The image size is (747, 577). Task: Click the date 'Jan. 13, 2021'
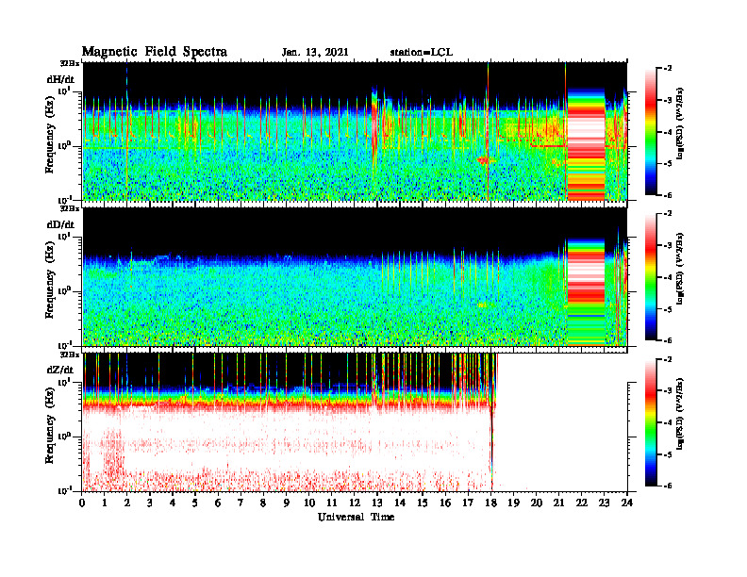click(315, 52)
